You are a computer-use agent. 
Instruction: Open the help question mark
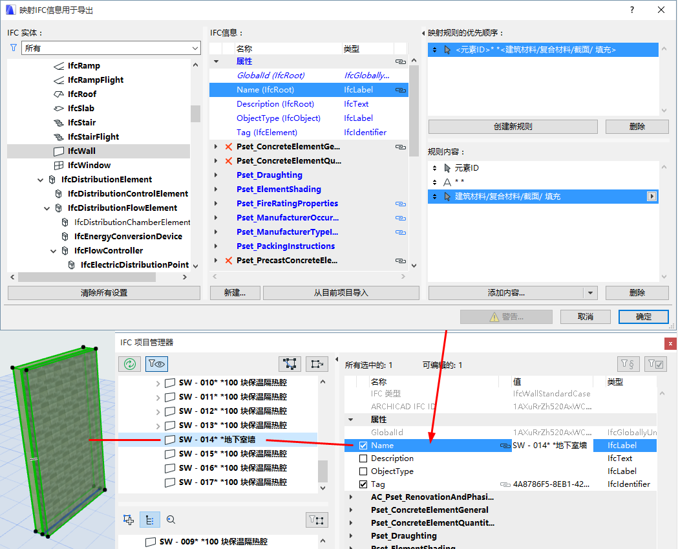click(x=631, y=10)
